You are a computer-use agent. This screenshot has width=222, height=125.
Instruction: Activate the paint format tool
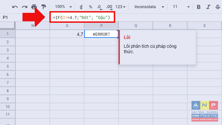click(x=44, y=7)
